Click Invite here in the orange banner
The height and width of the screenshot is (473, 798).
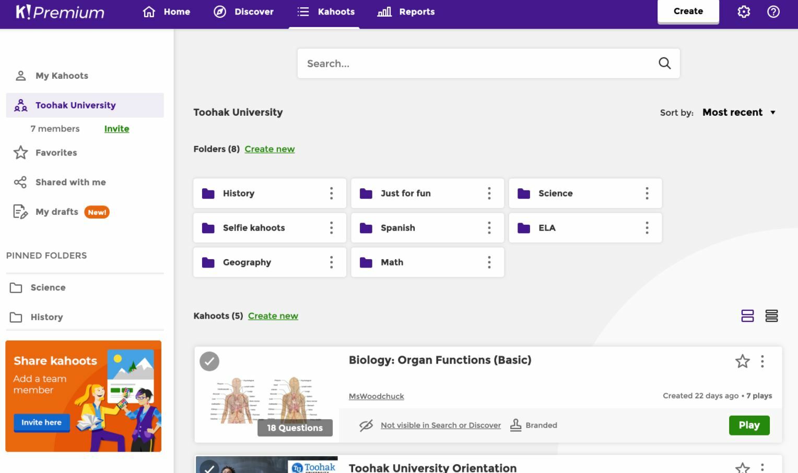41,422
